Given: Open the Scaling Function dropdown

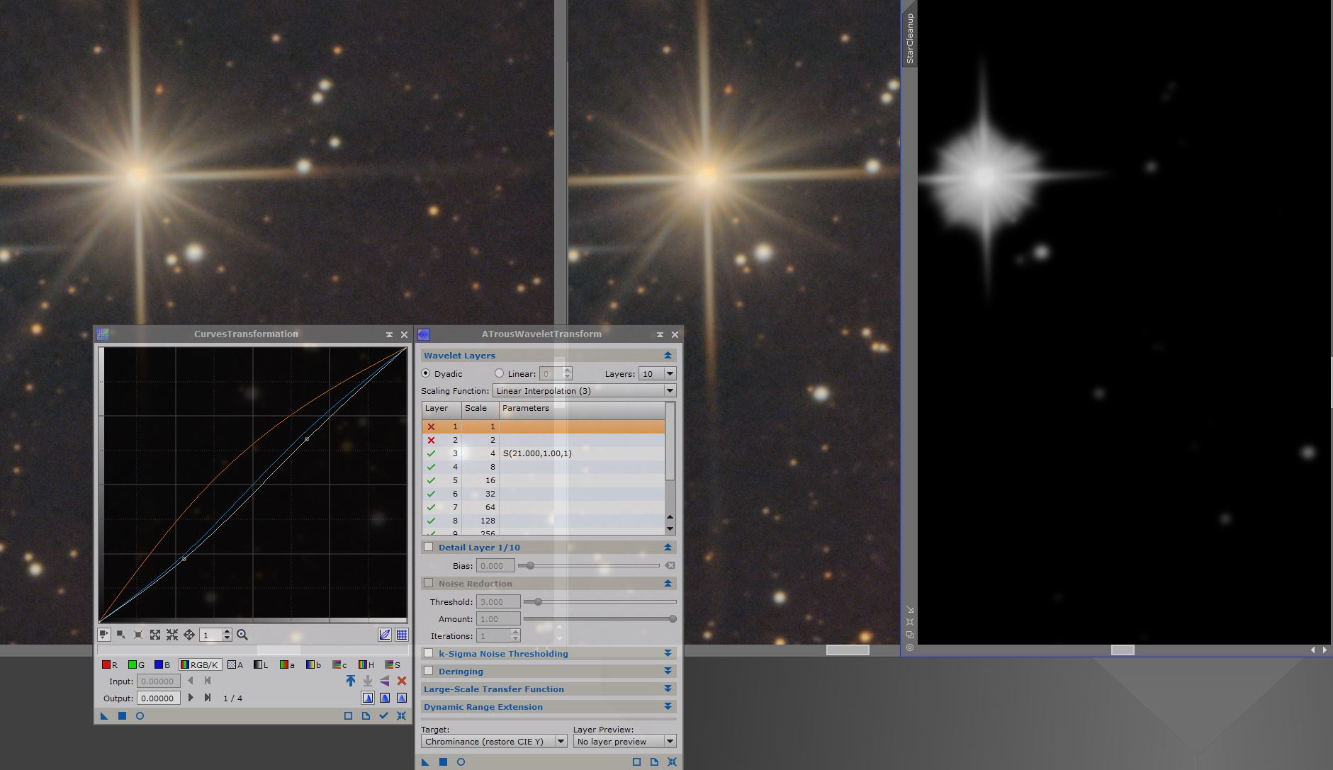Looking at the screenshot, I should 669,390.
